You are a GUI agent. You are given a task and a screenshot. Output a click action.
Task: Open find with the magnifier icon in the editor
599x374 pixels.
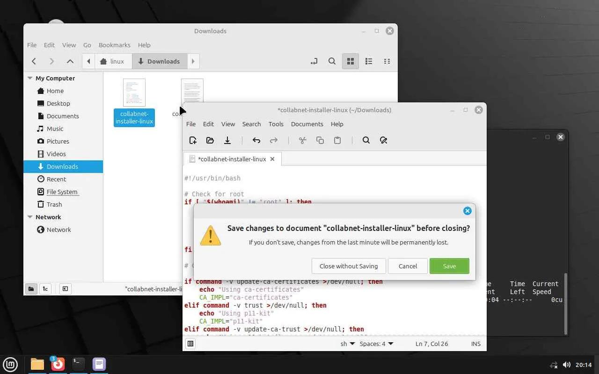pyautogui.click(x=366, y=140)
